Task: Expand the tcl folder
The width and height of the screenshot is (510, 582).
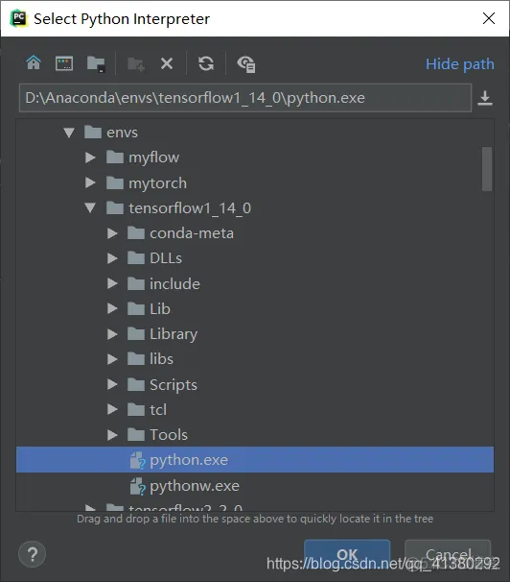Action: coord(112,409)
